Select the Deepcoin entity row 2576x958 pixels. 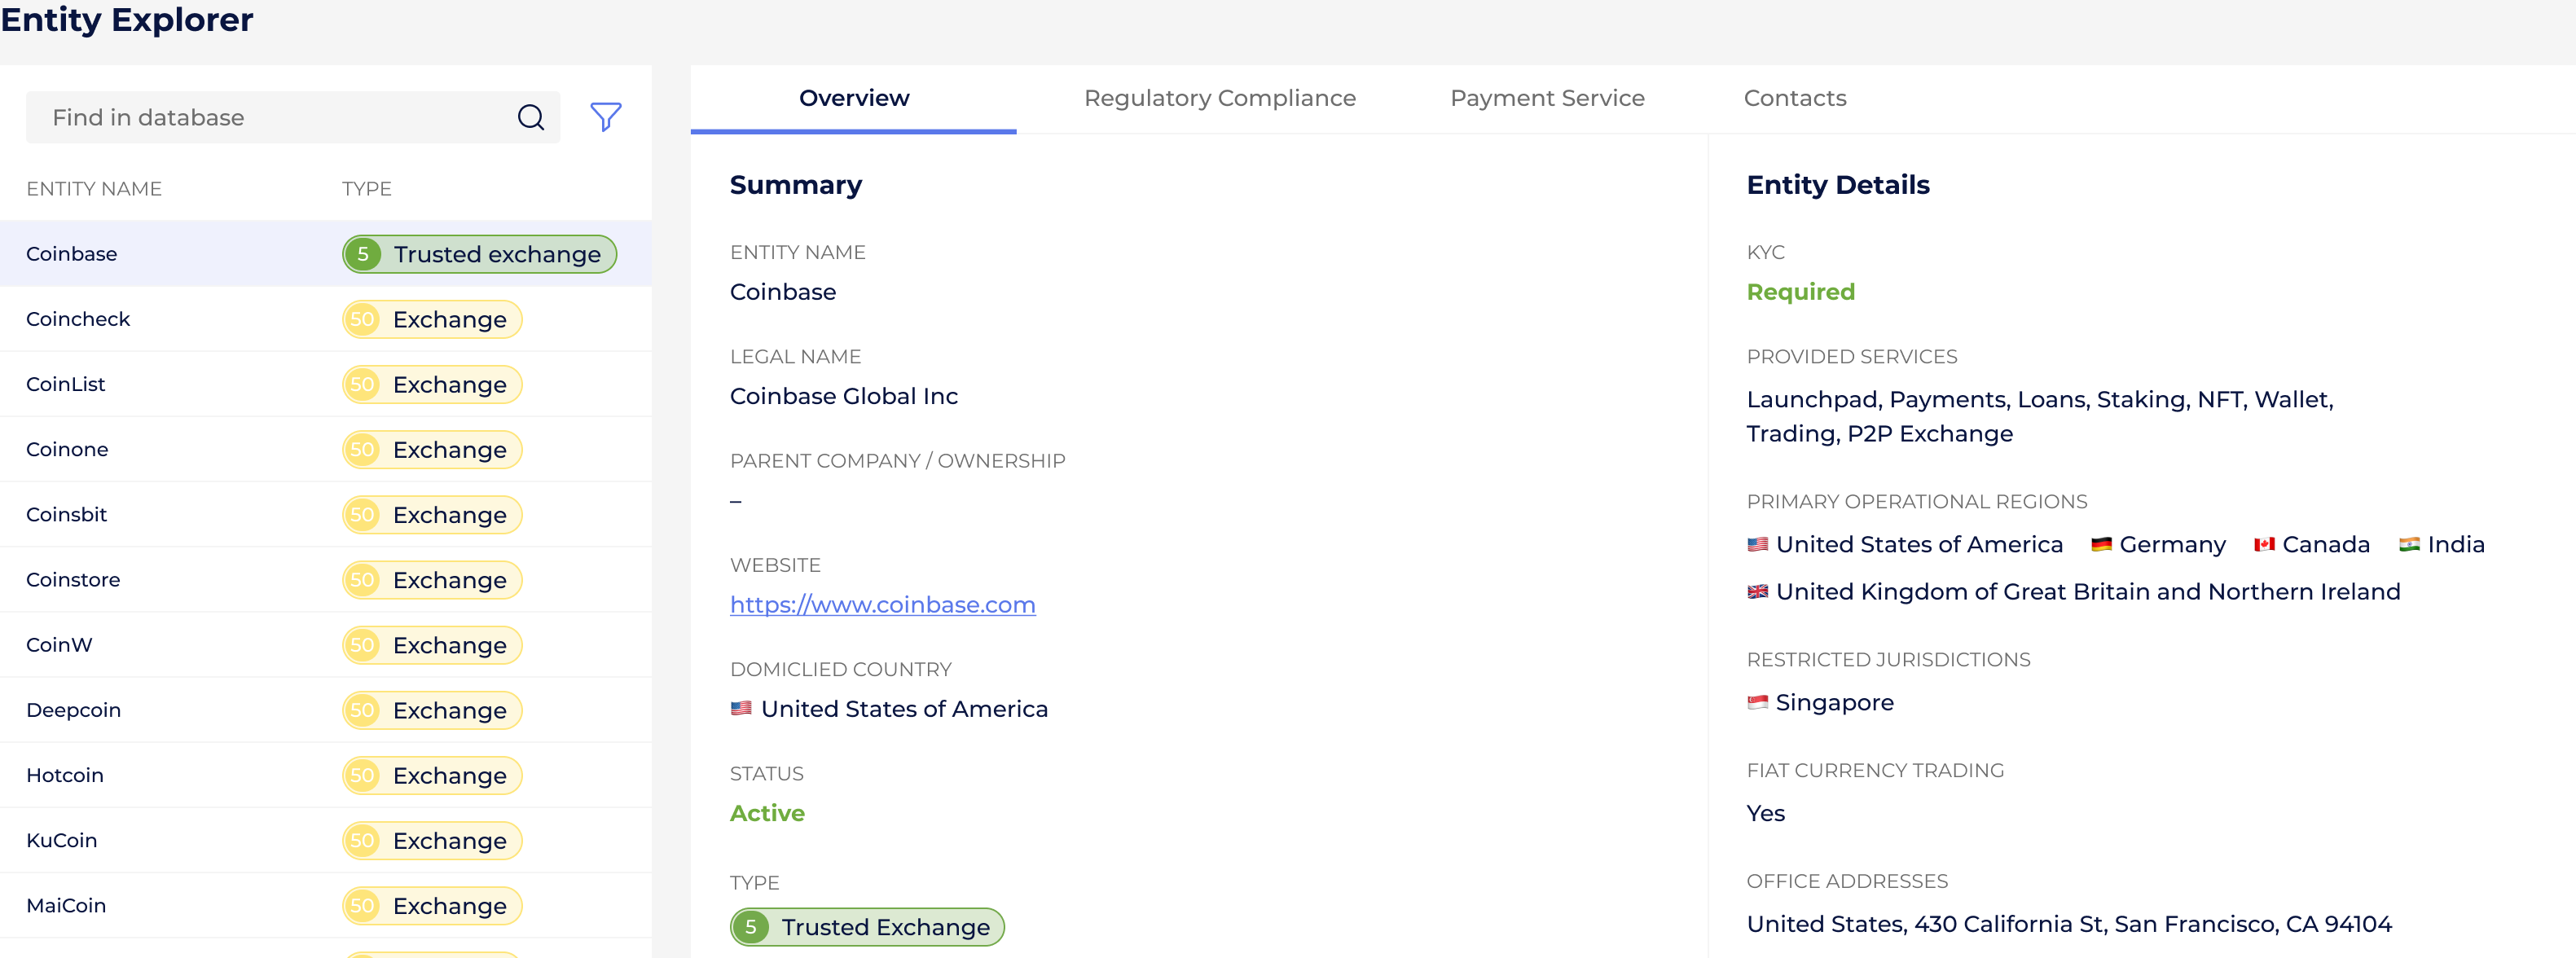(x=326, y=710)
